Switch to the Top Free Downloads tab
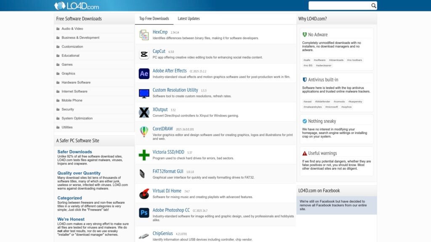This screenshot has width=431, height=242. coord(154,18)
